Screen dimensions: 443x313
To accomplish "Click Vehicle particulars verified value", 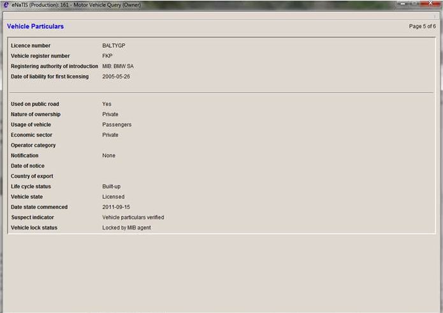I will click(x=133, y=217).
